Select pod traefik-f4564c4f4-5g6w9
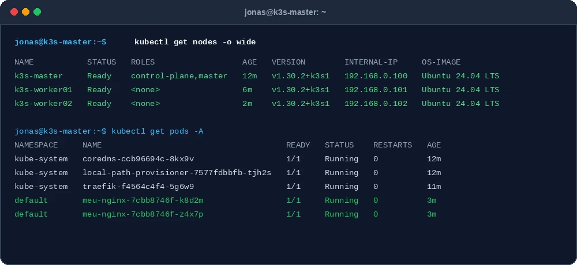Screen dimensions: 577x265 click(138, 187)
